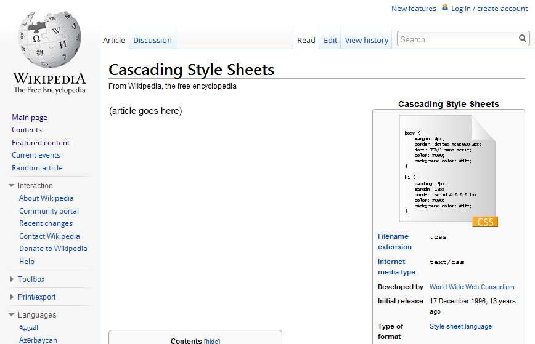This screenshot has width=535, height=344.
Task: Click the '17 December 1996' release date
Action: [458, 301]
